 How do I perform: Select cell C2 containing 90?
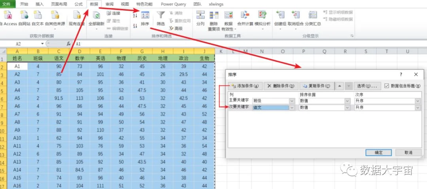click(x=59, y=66)
